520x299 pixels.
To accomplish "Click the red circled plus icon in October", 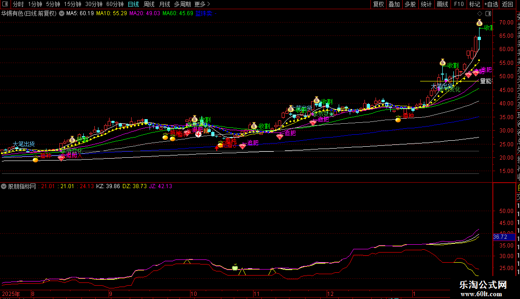I will (198, 134).
